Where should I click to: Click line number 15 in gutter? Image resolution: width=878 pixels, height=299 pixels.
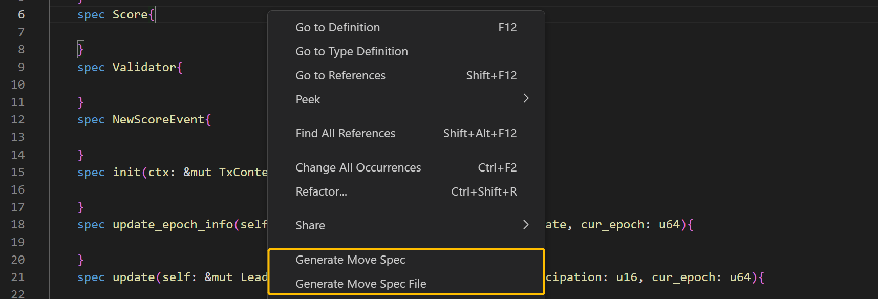tap(18, 172)
